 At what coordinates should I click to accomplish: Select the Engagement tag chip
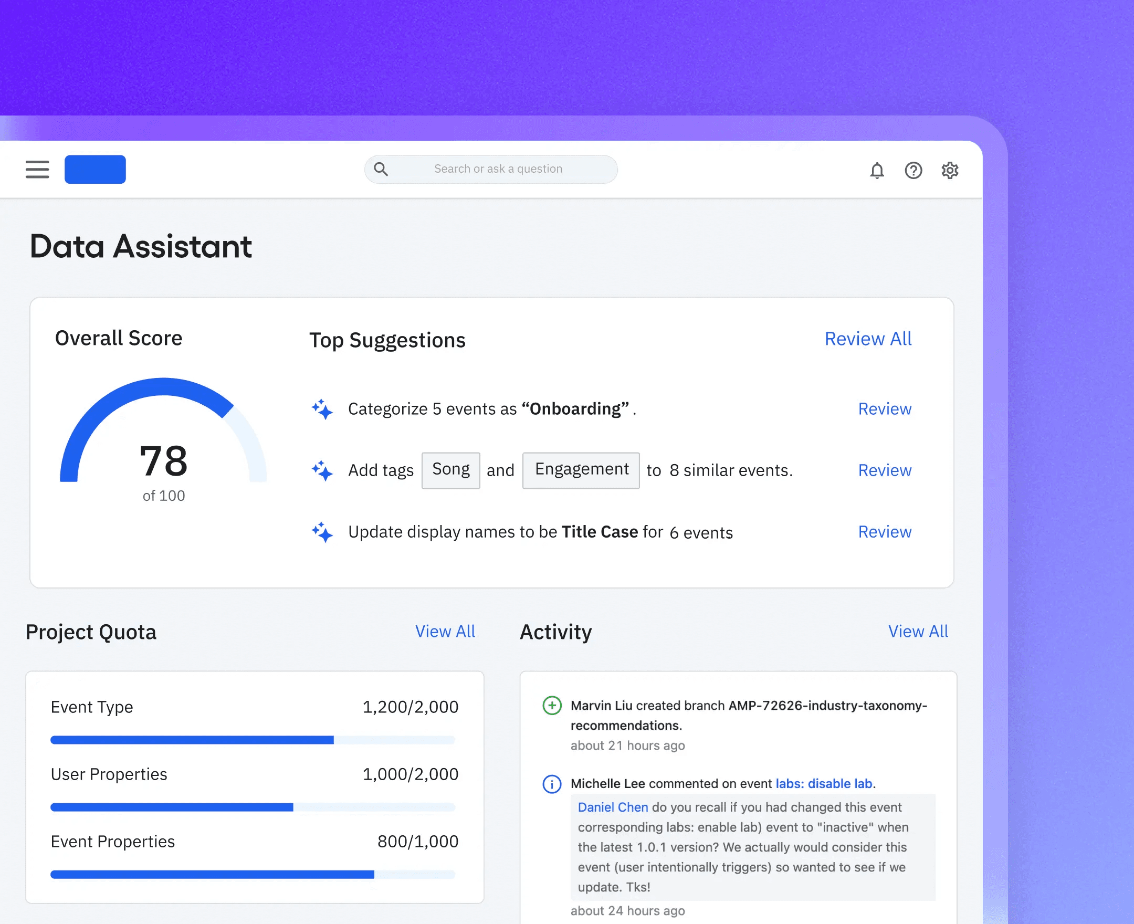pyautogui.click(x=581, y=469)
